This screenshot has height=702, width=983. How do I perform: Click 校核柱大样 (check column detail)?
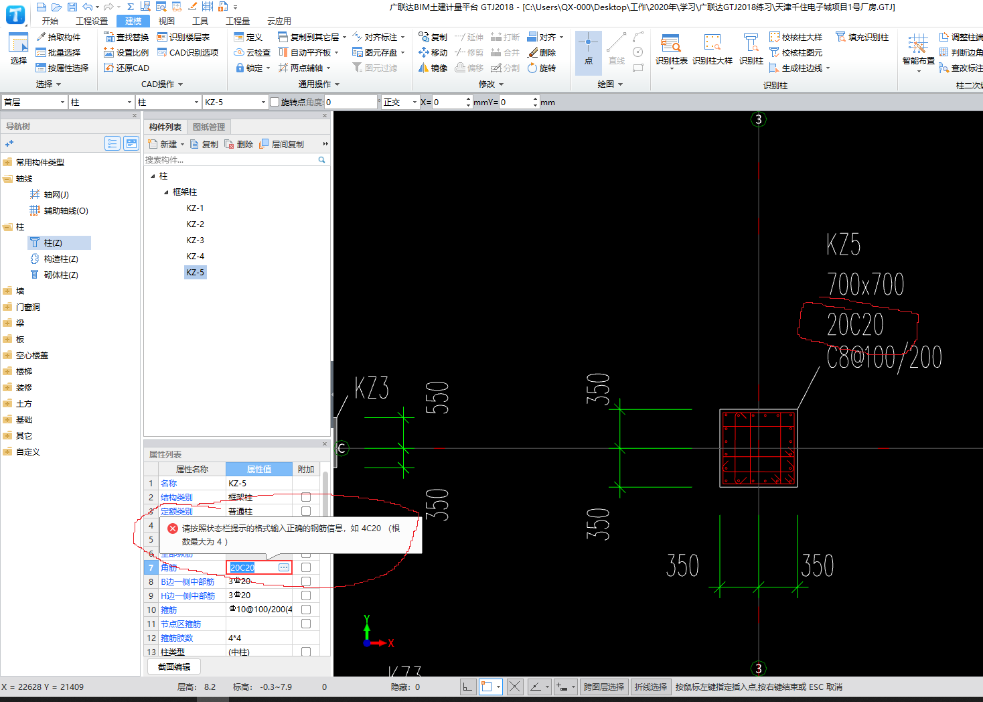(x=796, y=37)
